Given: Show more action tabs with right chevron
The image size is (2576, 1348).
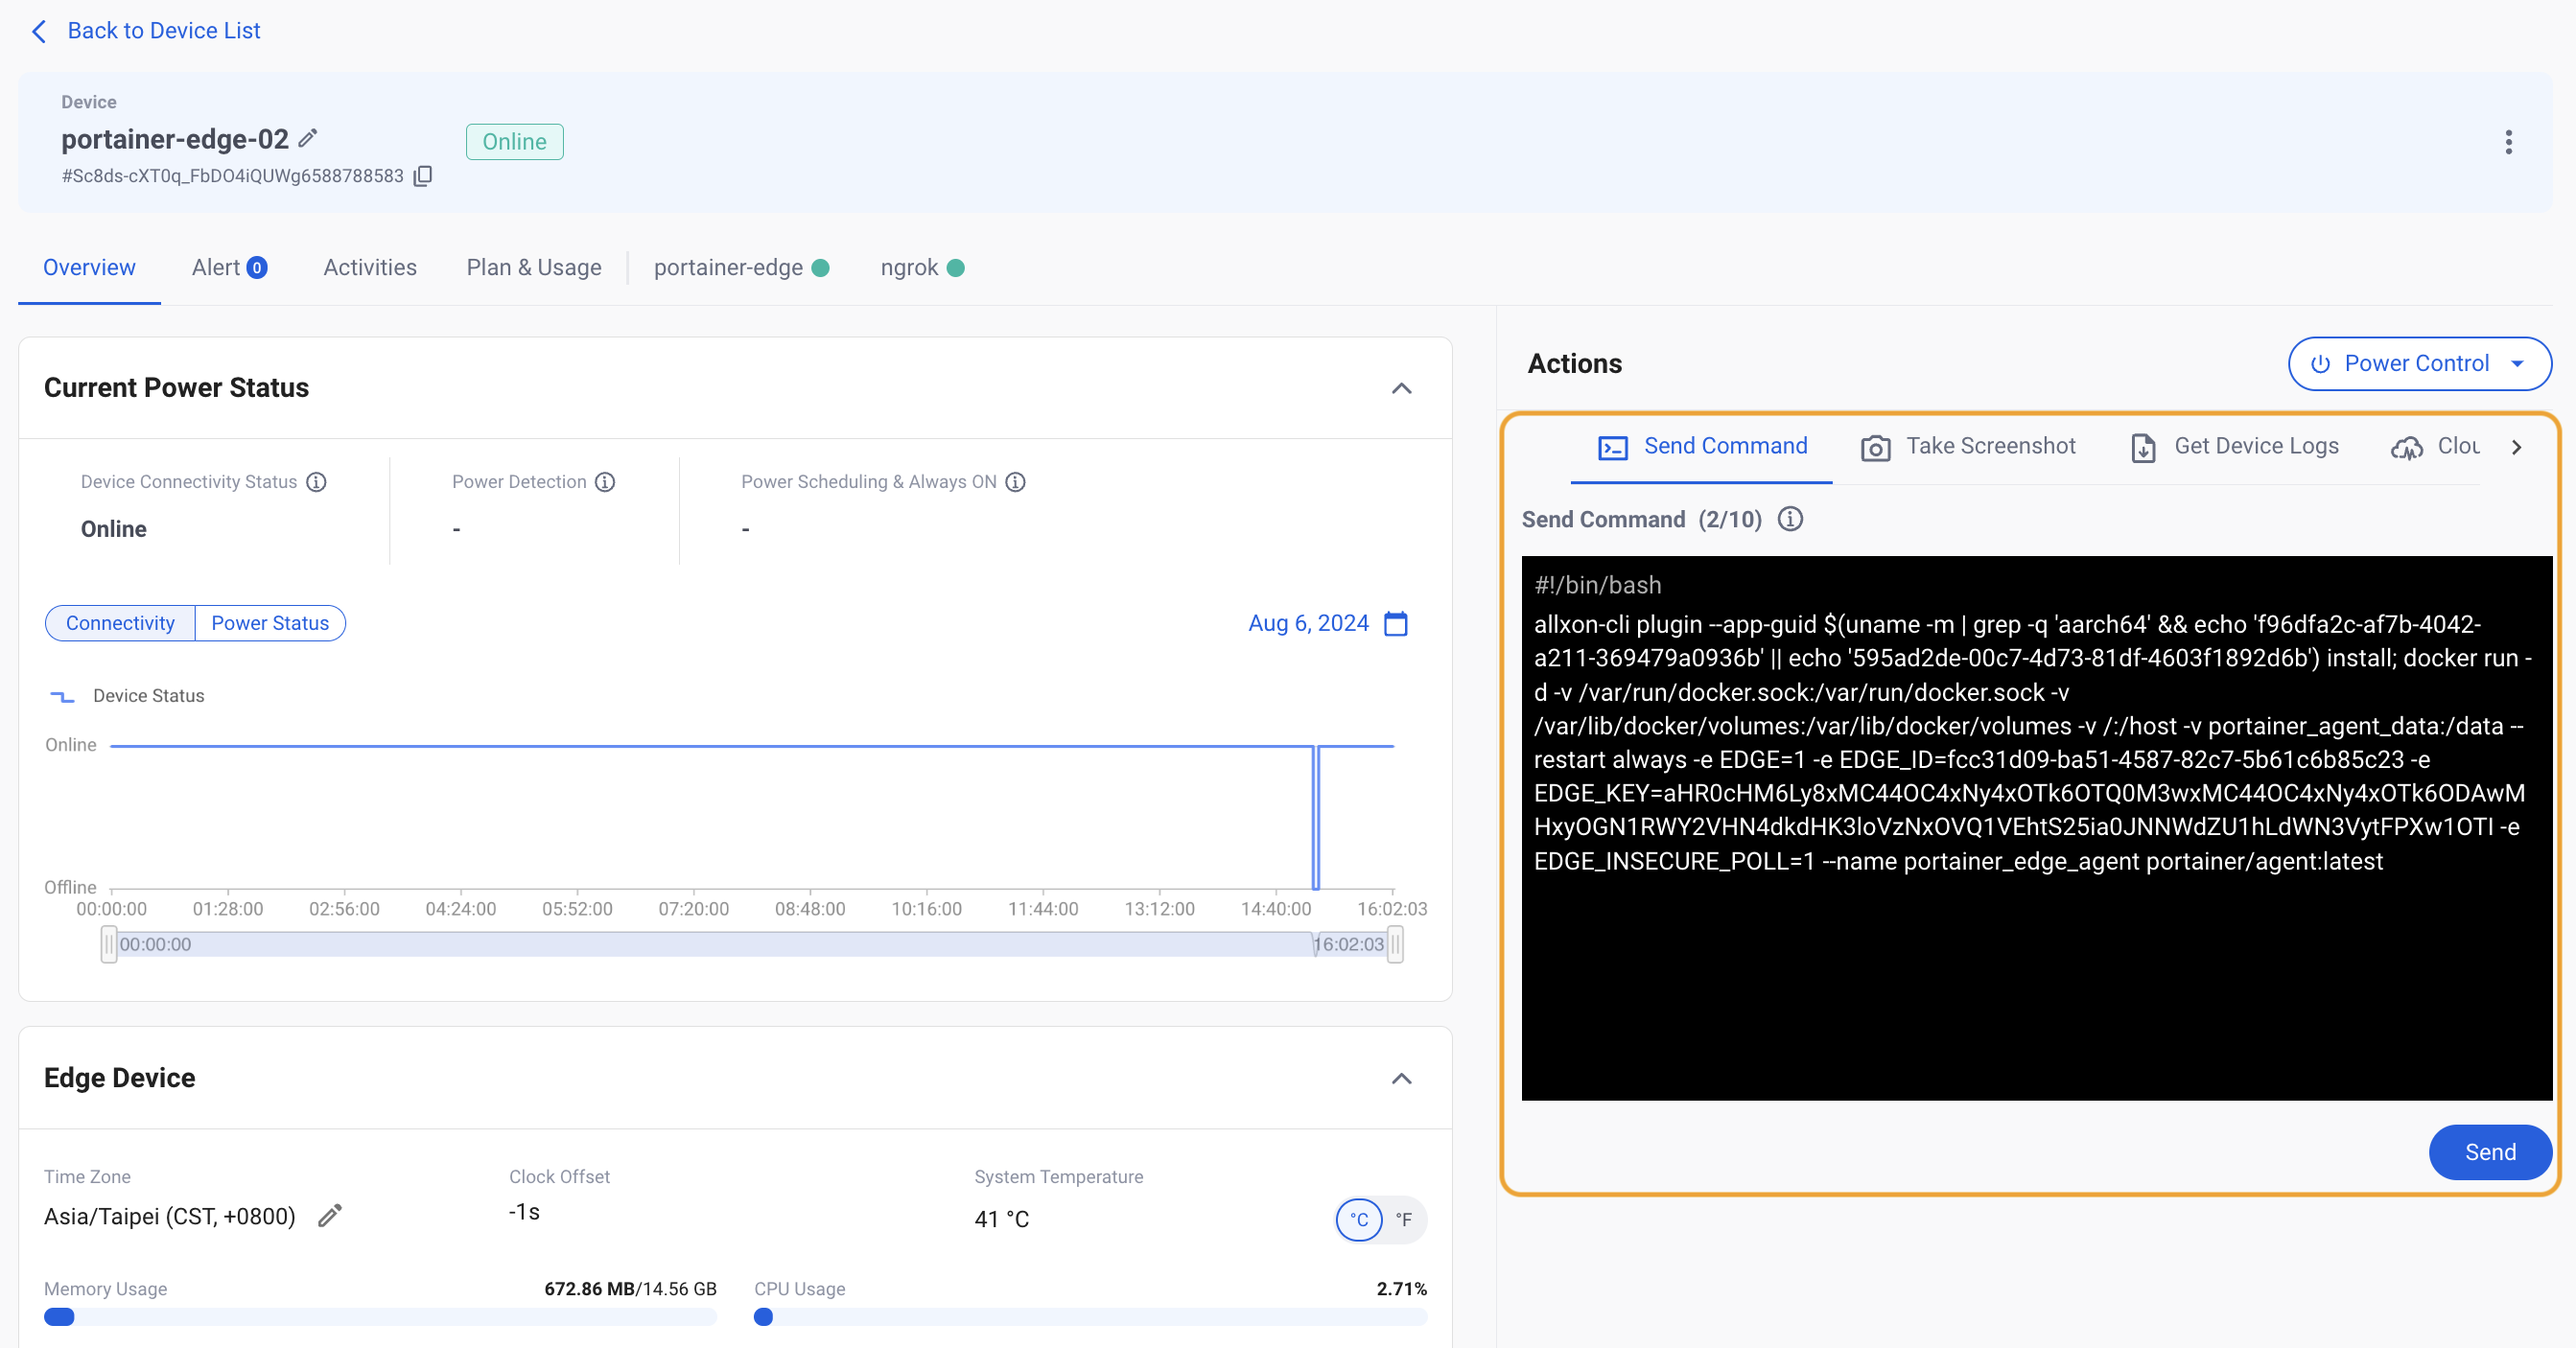Looking at the screenshot, I should point(2517,447).
